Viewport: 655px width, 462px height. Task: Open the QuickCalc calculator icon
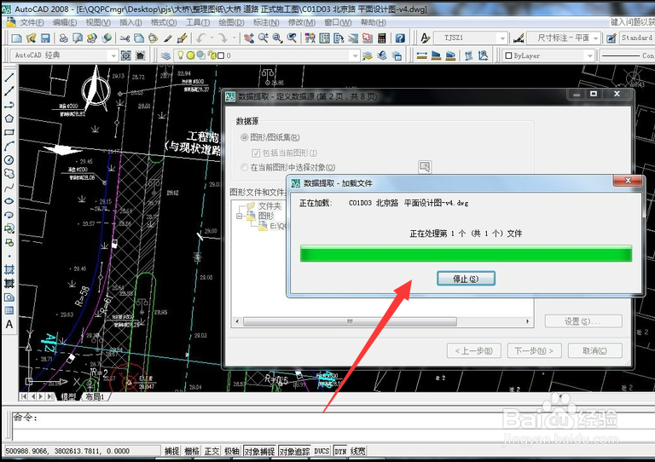(382, 38)
